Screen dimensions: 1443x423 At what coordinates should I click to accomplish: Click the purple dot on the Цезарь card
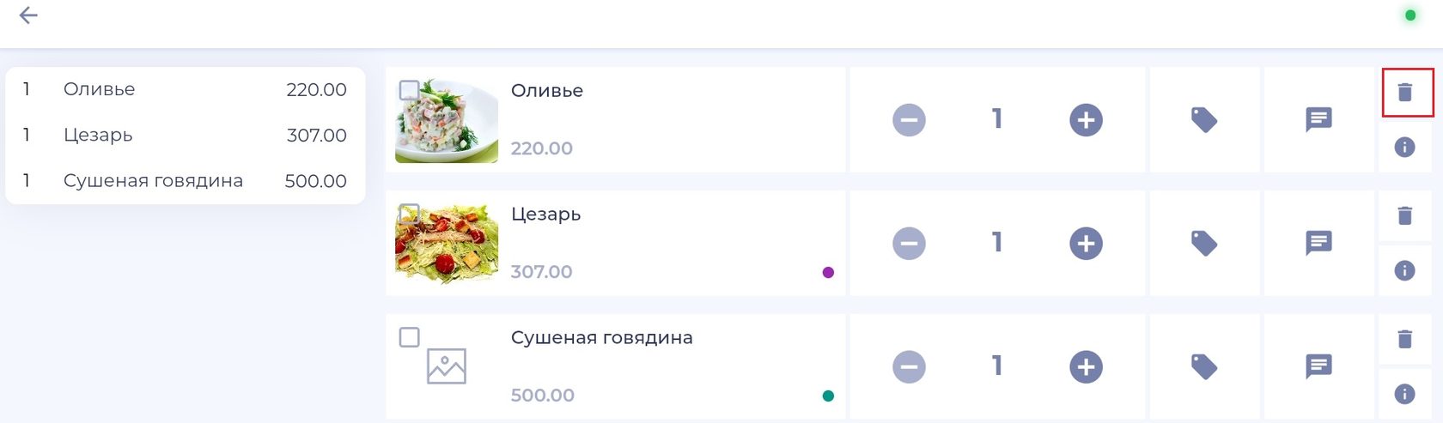828,273
